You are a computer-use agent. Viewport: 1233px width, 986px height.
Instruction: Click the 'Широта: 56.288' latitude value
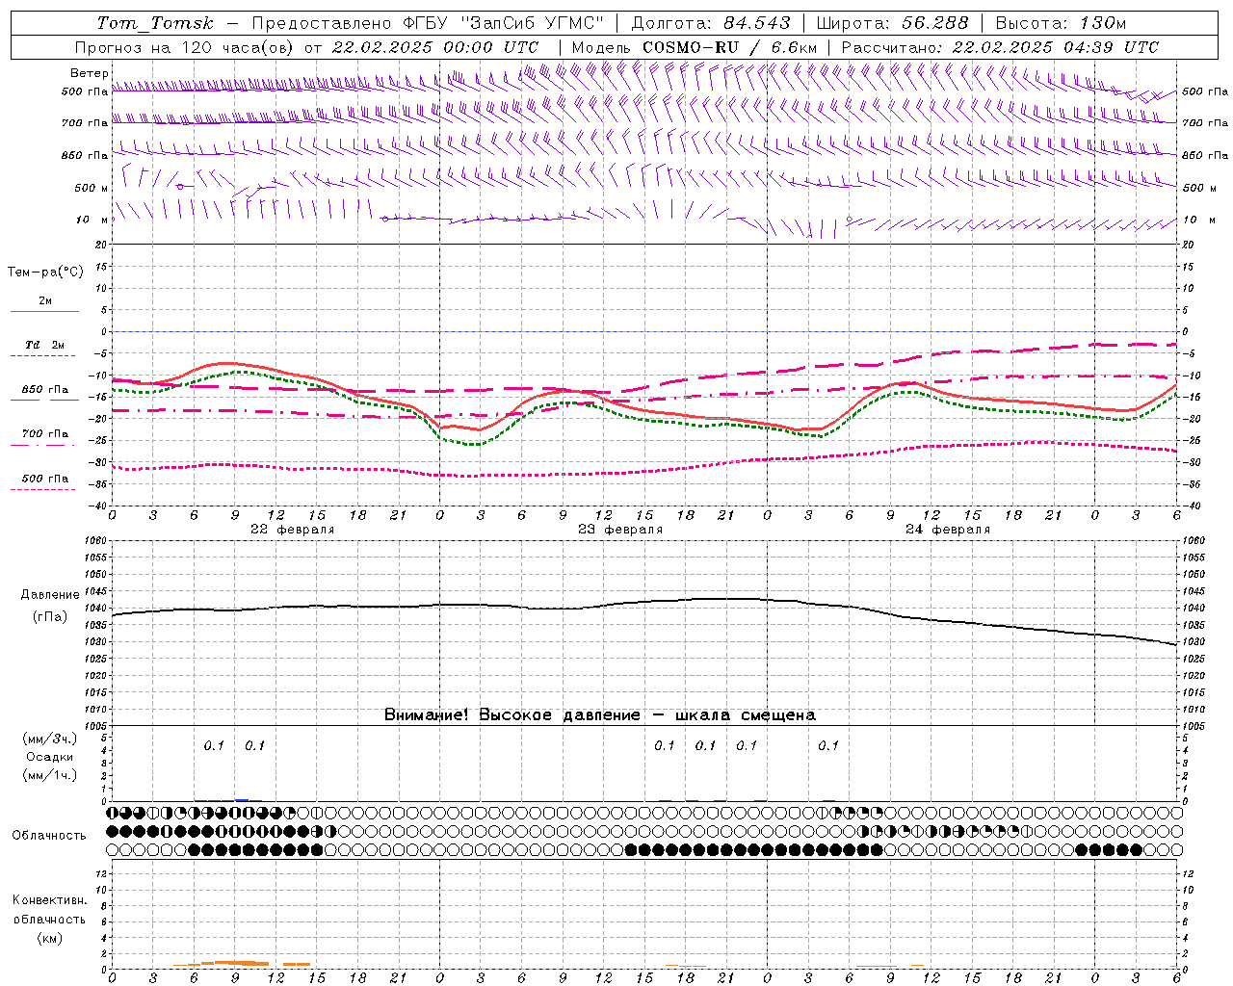893,23
